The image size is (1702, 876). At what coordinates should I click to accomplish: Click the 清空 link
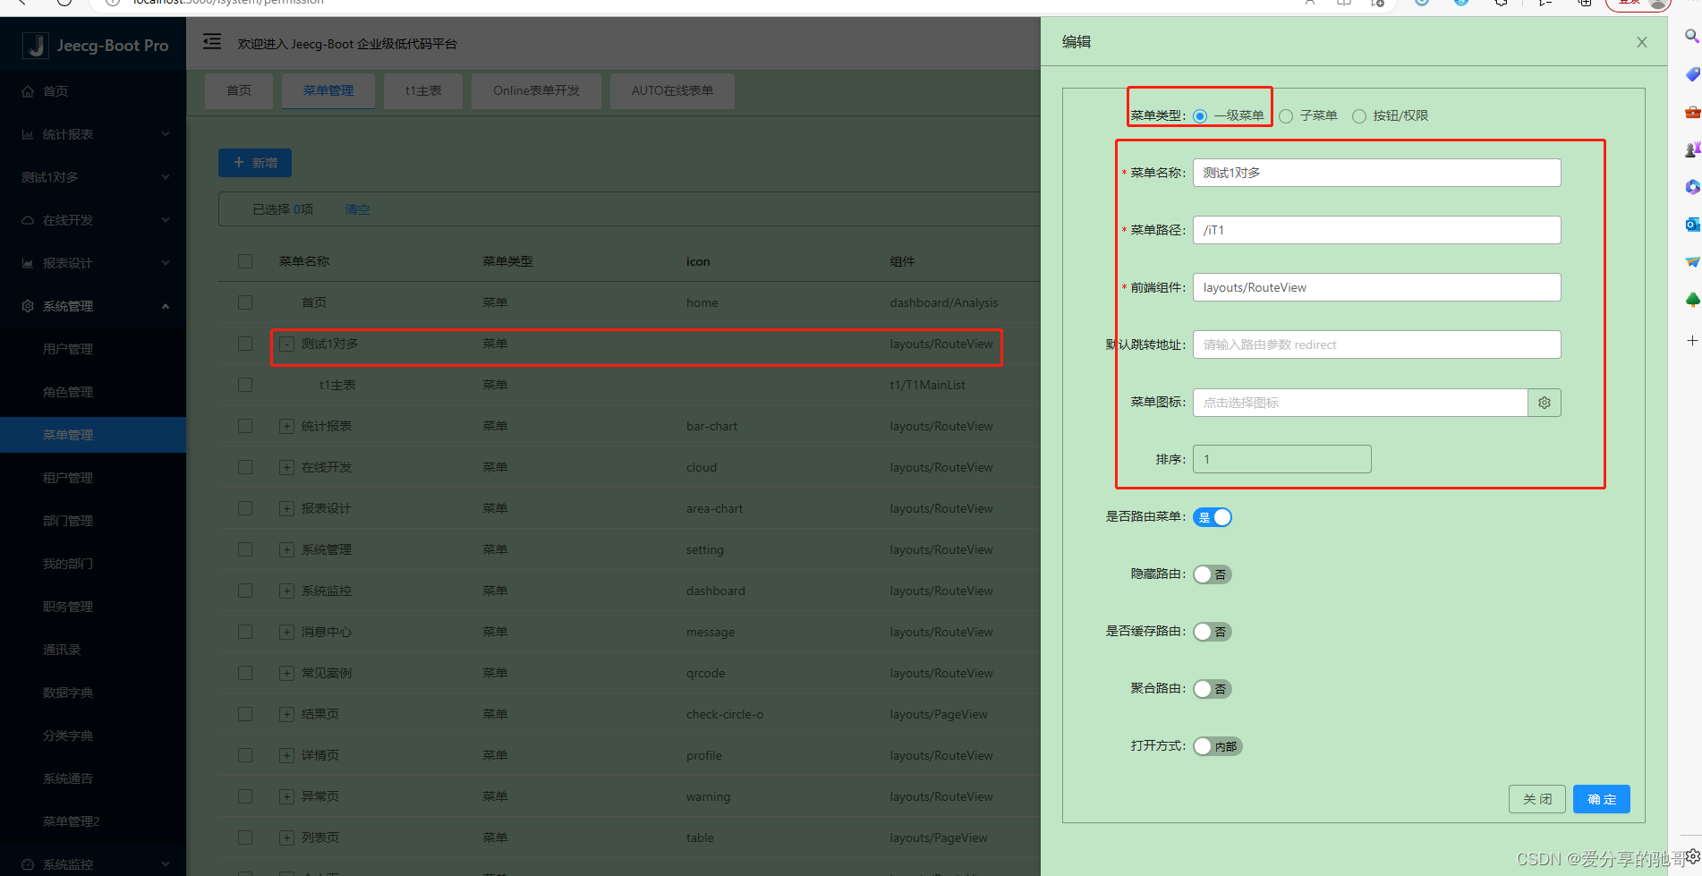tap(357, 209)
